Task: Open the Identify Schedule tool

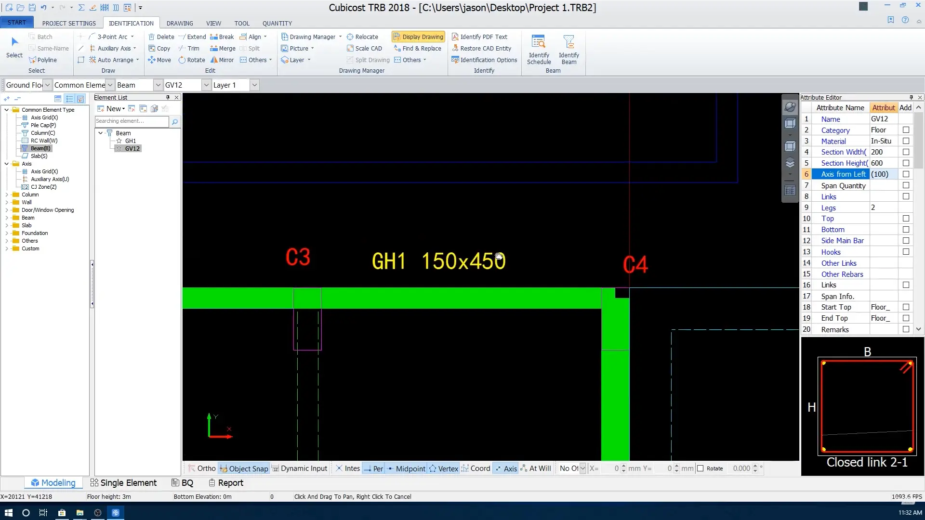Action: point(539,49)
